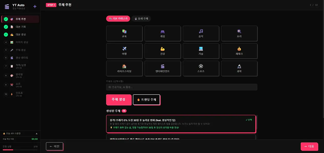Select the 과학 category card
Image resolution: width=324 pixels, height=153 pixels.
[x=239, y=68]
